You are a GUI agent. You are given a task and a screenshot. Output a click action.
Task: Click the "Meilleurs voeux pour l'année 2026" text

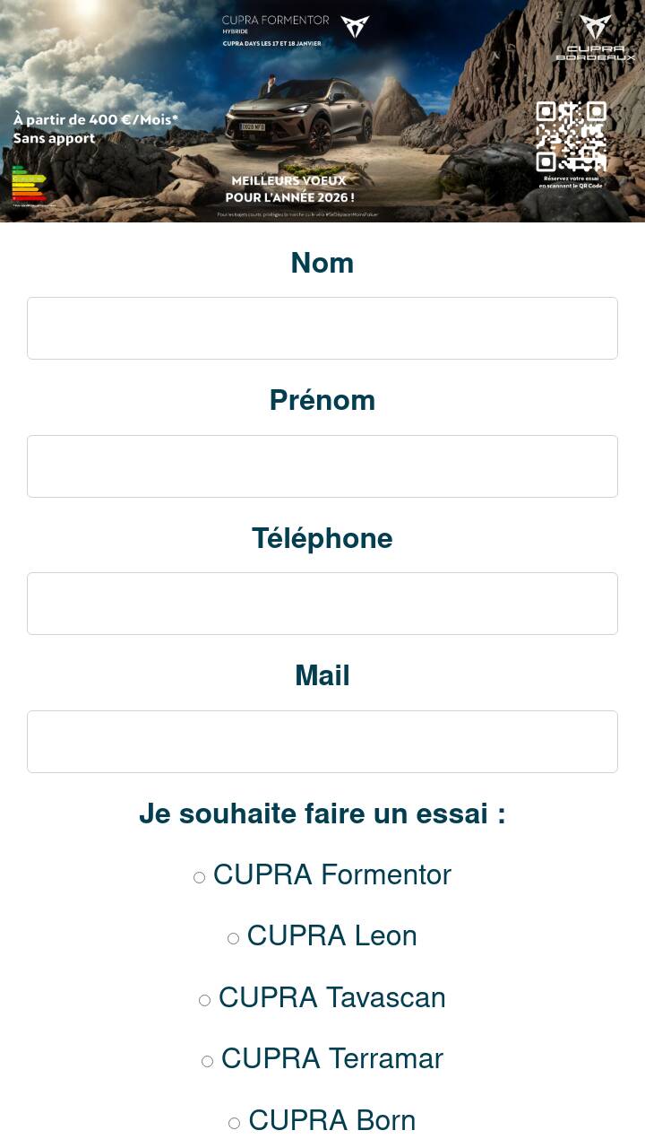point(289,189)
